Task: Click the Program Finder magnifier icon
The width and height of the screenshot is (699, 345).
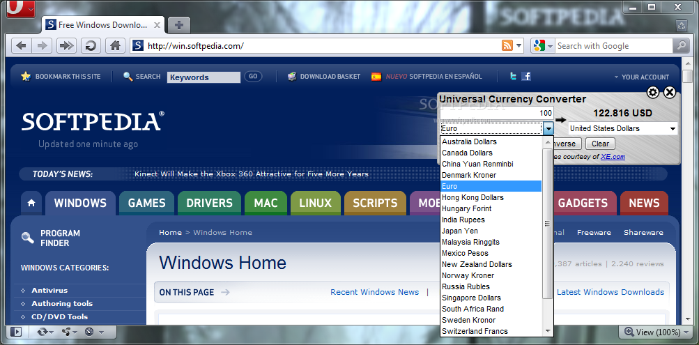Action: [28, 238]
